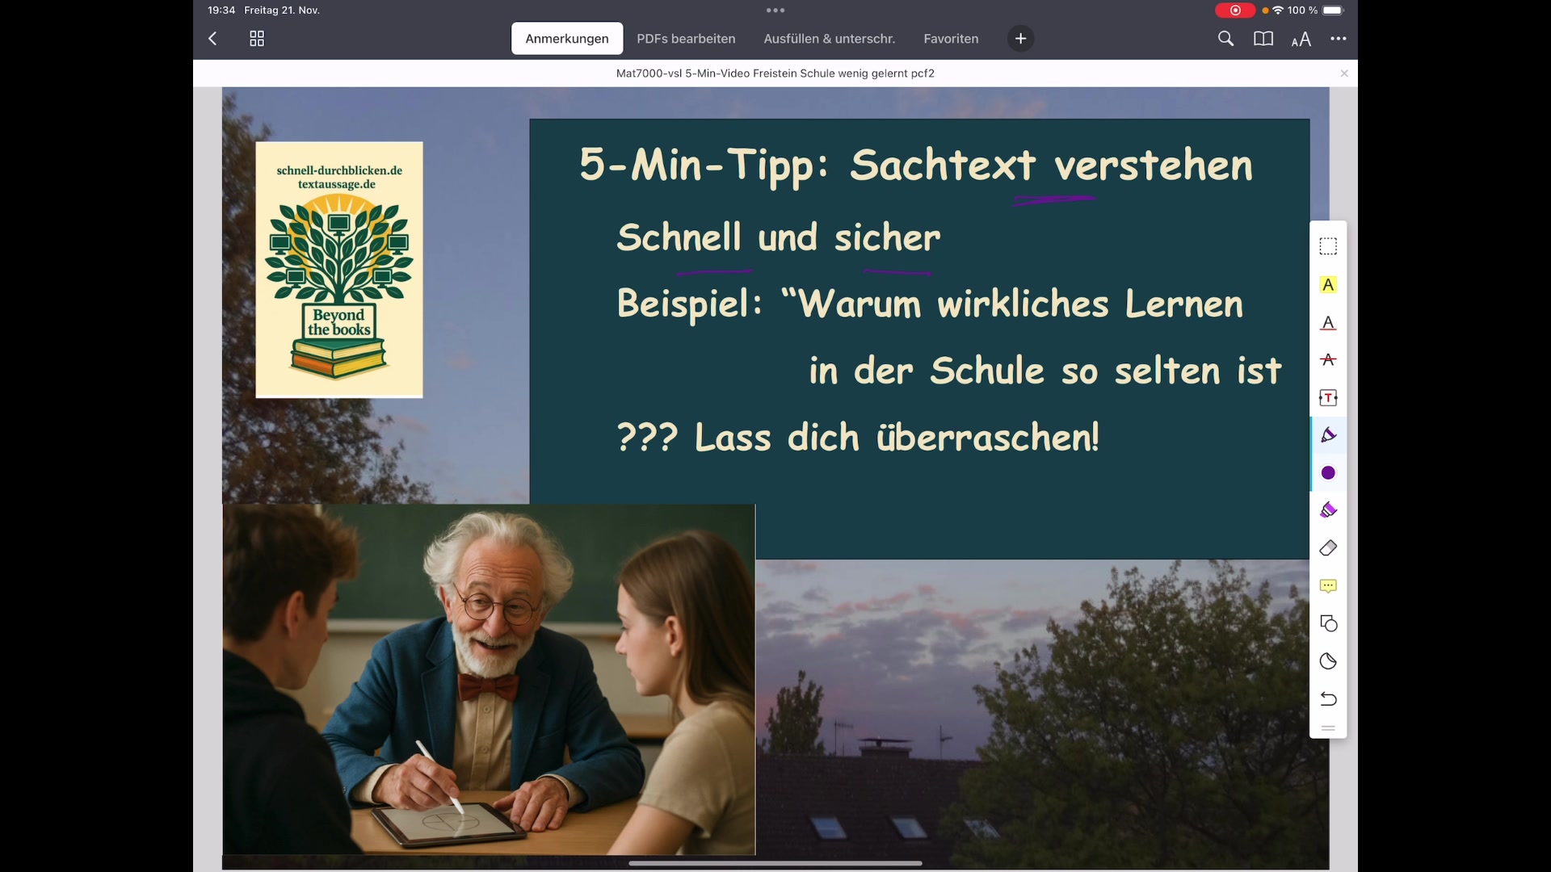Image resolution: width=1551 pixels, height=872 pixels.
Task: Open page thumbnails grid view
Action: (x=256, y=38)
